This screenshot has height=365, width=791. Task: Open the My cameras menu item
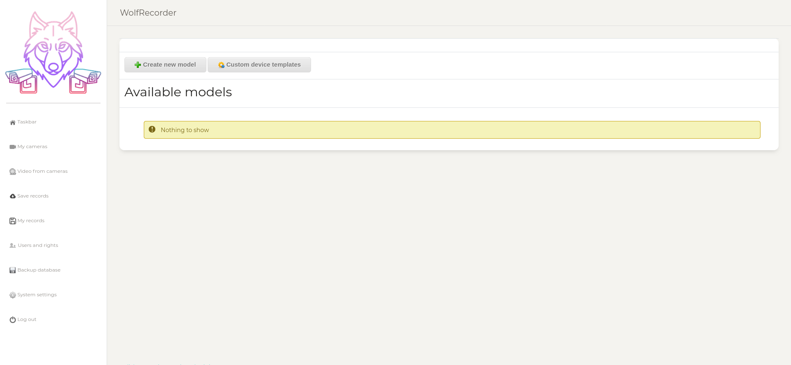[32, 146]
